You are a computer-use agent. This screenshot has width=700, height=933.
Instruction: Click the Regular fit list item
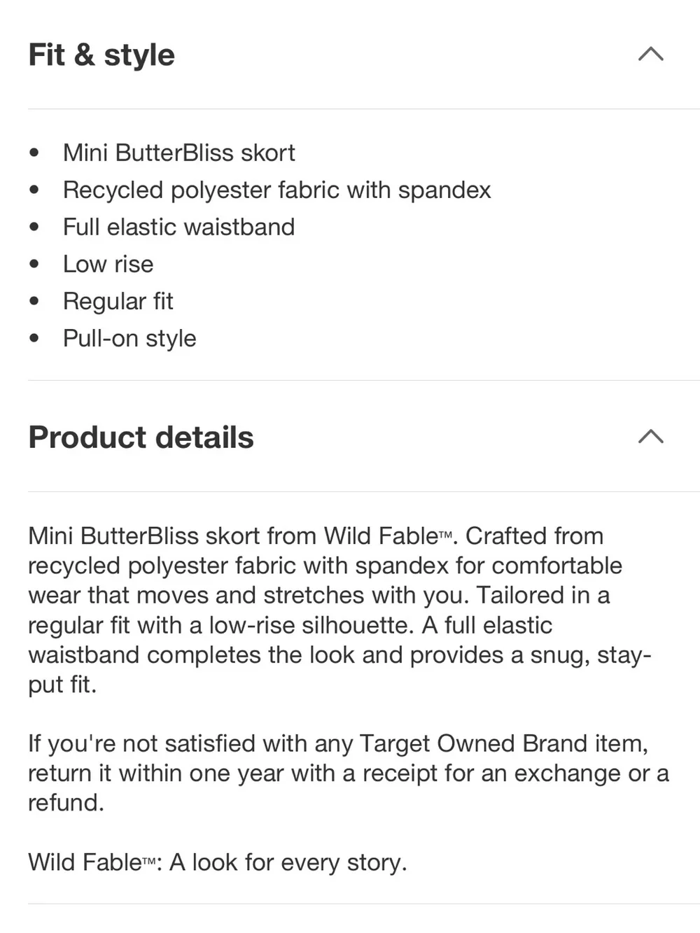(x=118, y=301)
